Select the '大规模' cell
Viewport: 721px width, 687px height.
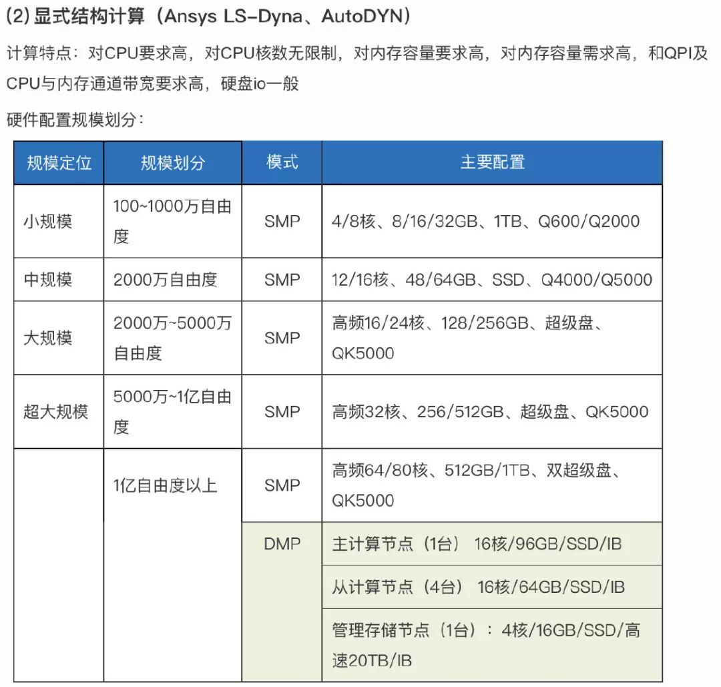[59, 338]
